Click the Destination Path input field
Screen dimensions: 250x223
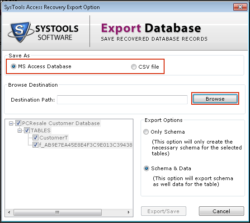coord(122,100)
